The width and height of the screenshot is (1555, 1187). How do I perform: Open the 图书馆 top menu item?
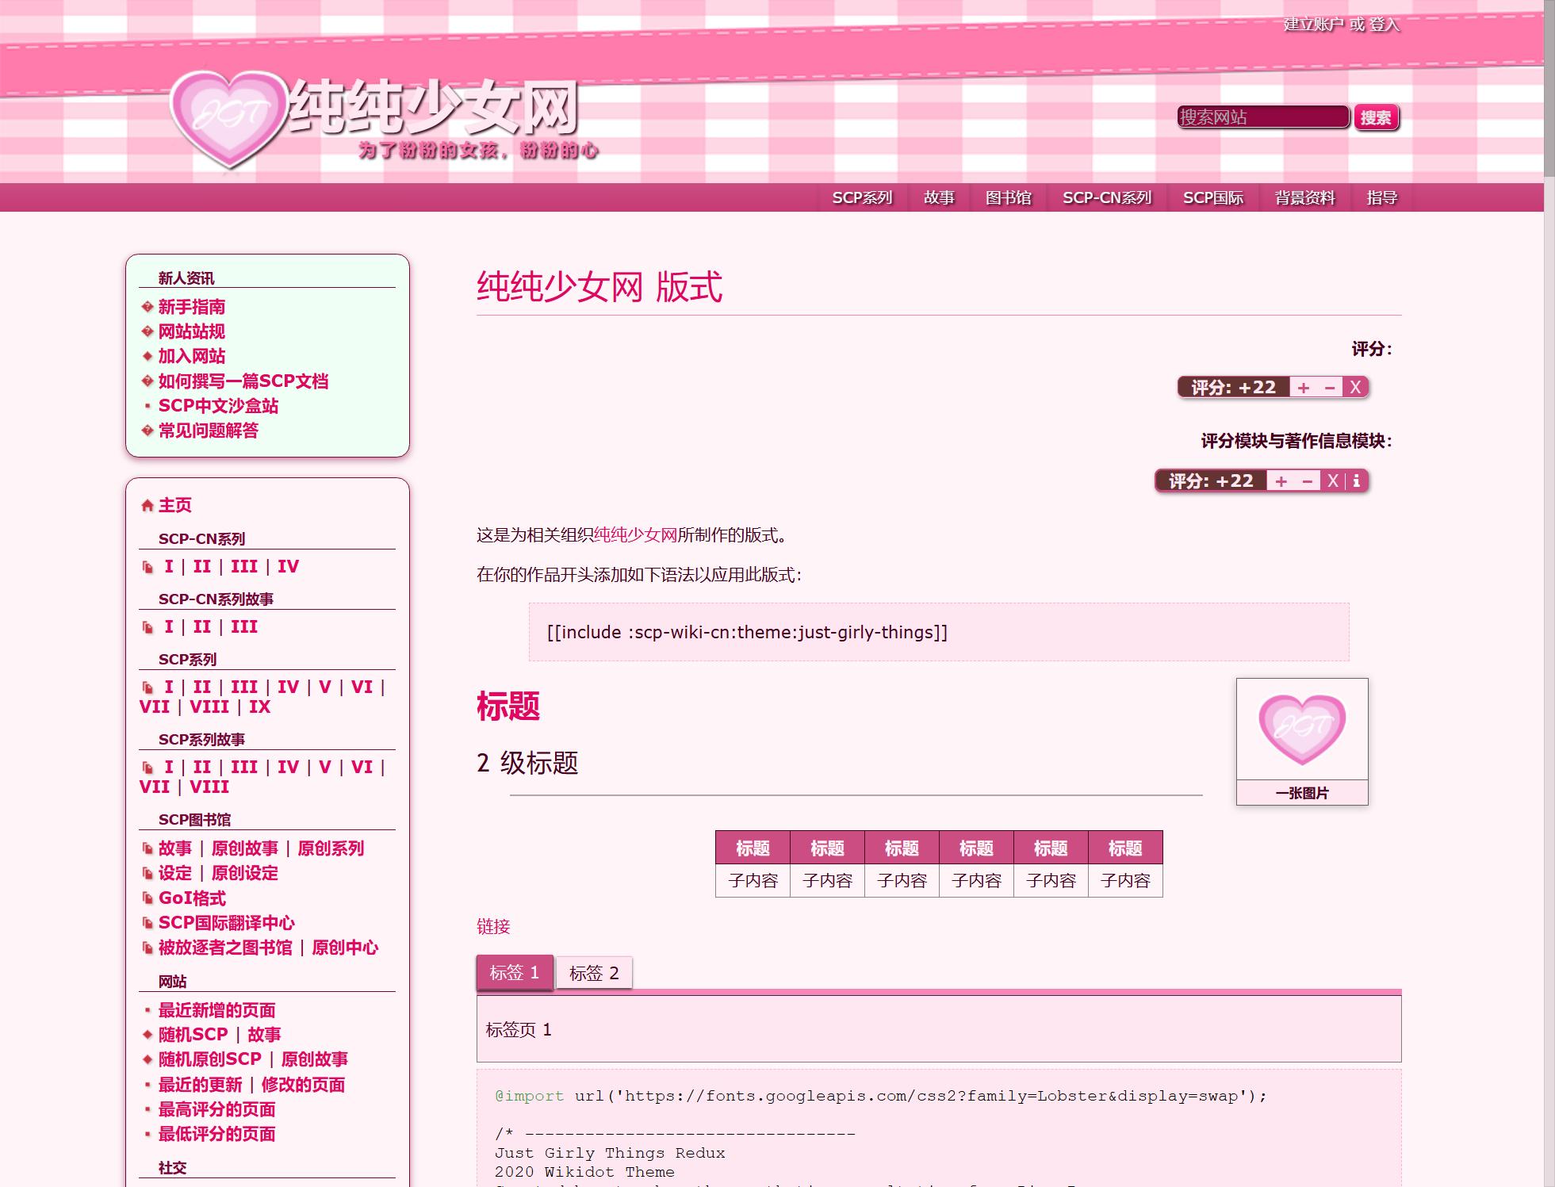click(1008, 197)
